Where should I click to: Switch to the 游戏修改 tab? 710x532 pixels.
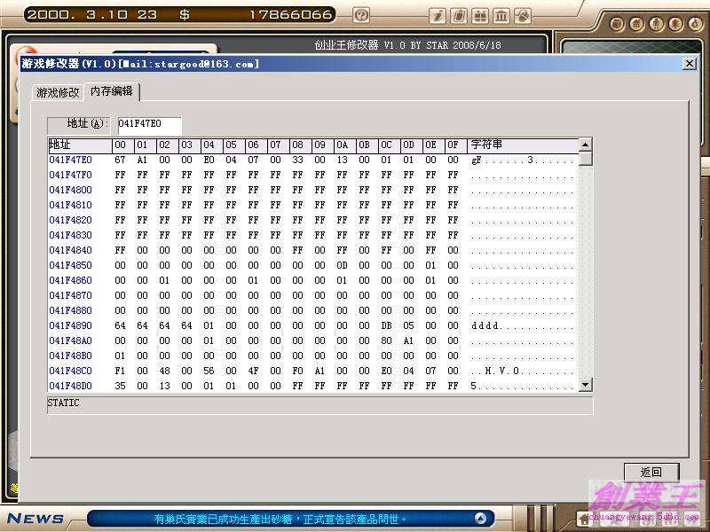coord(58,92)
